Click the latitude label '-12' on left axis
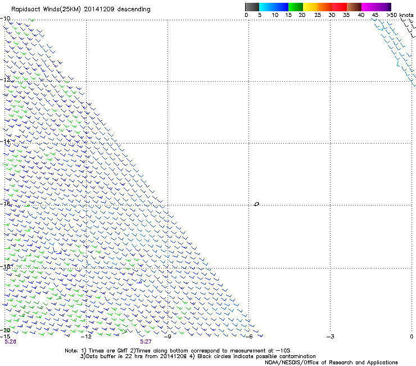Viewport: 416px width, 366px height. (x=5, y=79)
